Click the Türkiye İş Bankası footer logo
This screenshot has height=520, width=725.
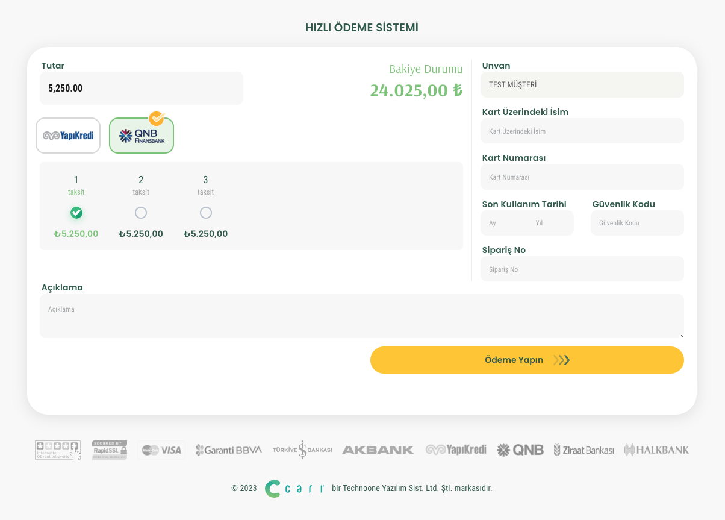coord(302,450)
